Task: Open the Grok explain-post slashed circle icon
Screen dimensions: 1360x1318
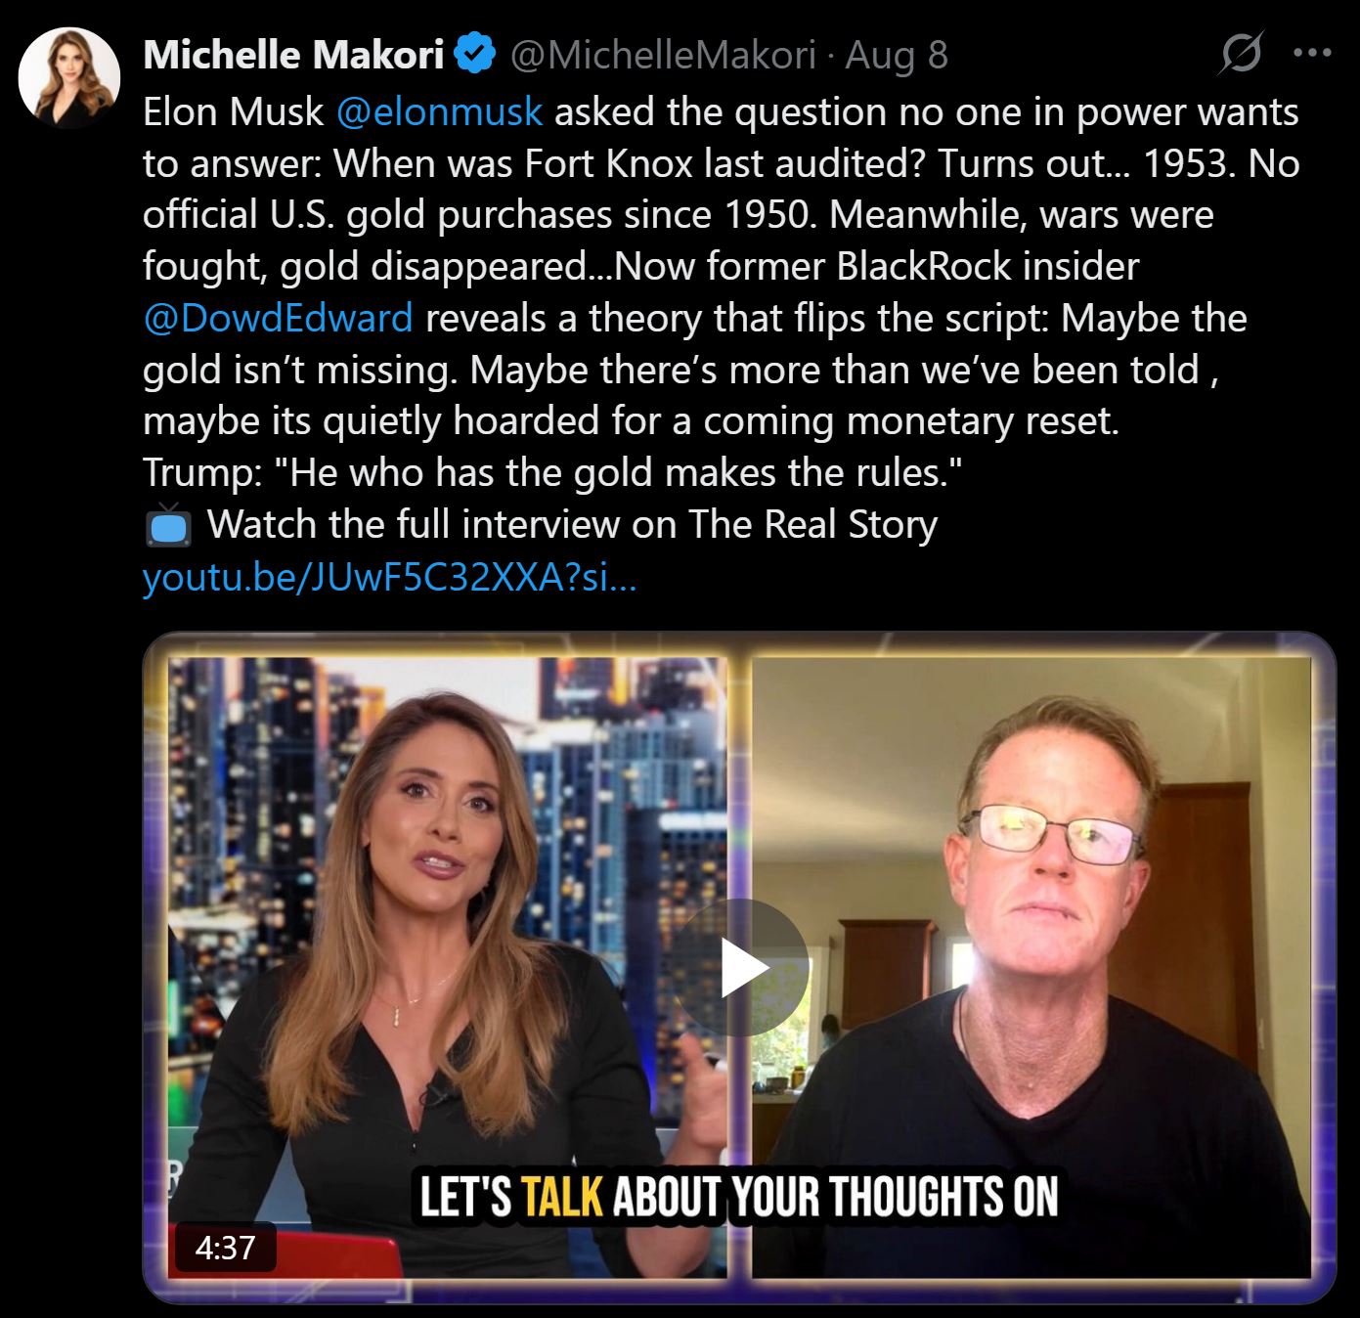Action: point(1240,54)
